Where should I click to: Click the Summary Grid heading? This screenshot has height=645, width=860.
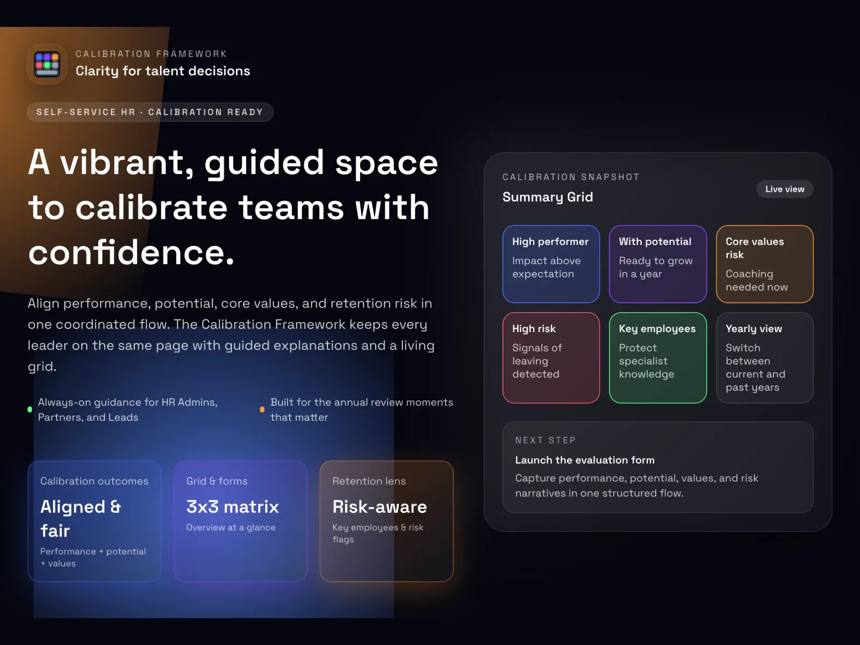click(547, 197)
